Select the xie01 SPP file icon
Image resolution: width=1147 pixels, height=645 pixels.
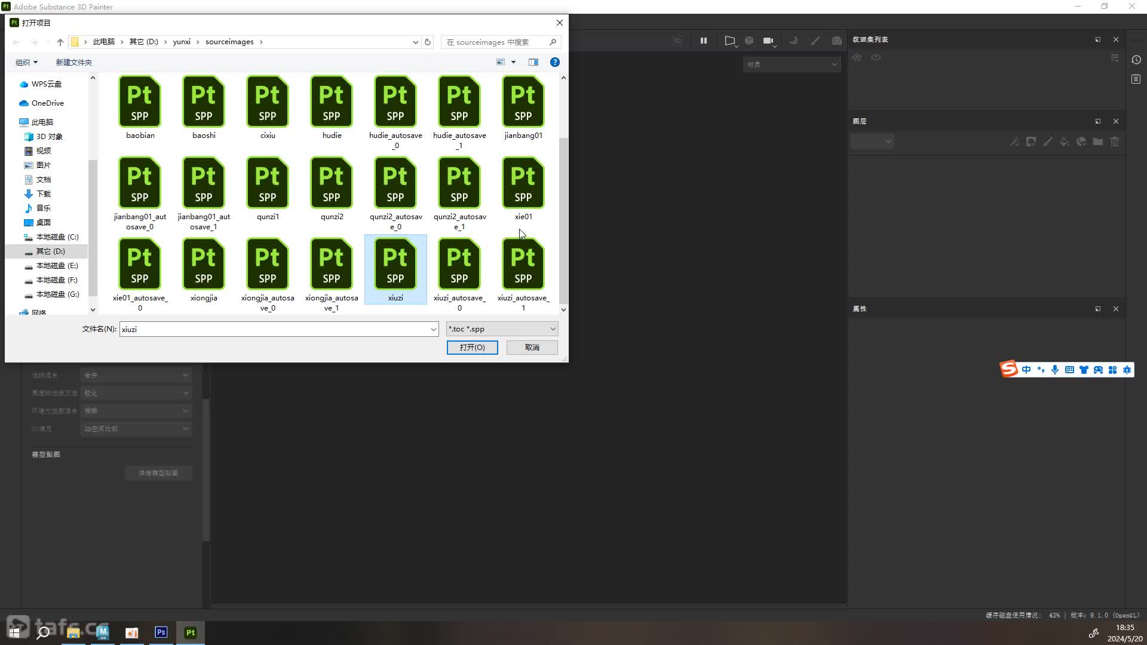523,183
